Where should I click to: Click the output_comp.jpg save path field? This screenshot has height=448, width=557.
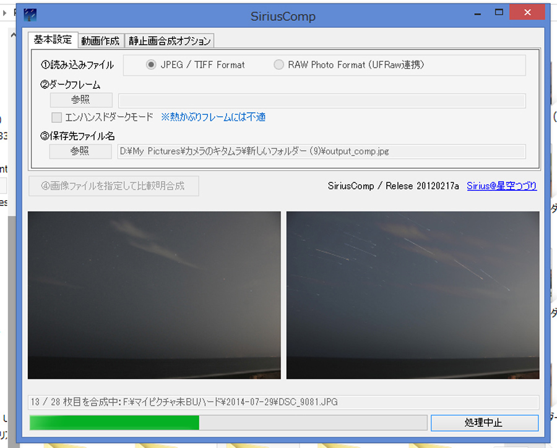coord(321,151)
